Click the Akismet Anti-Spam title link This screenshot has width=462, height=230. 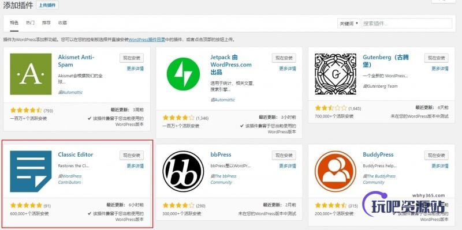(76, 61)
